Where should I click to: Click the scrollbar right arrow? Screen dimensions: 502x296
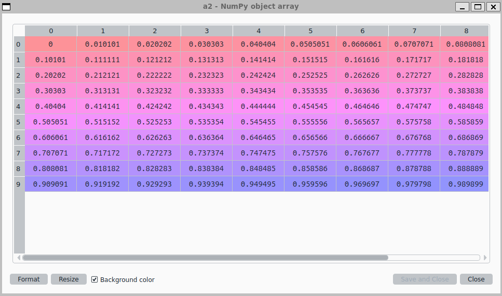(485, 258)
